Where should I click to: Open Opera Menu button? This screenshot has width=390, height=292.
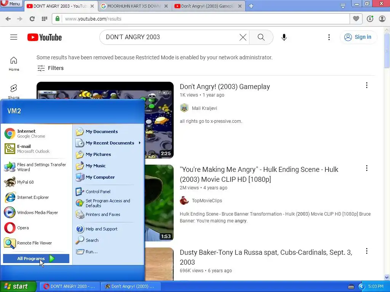(x=11, y=4)
